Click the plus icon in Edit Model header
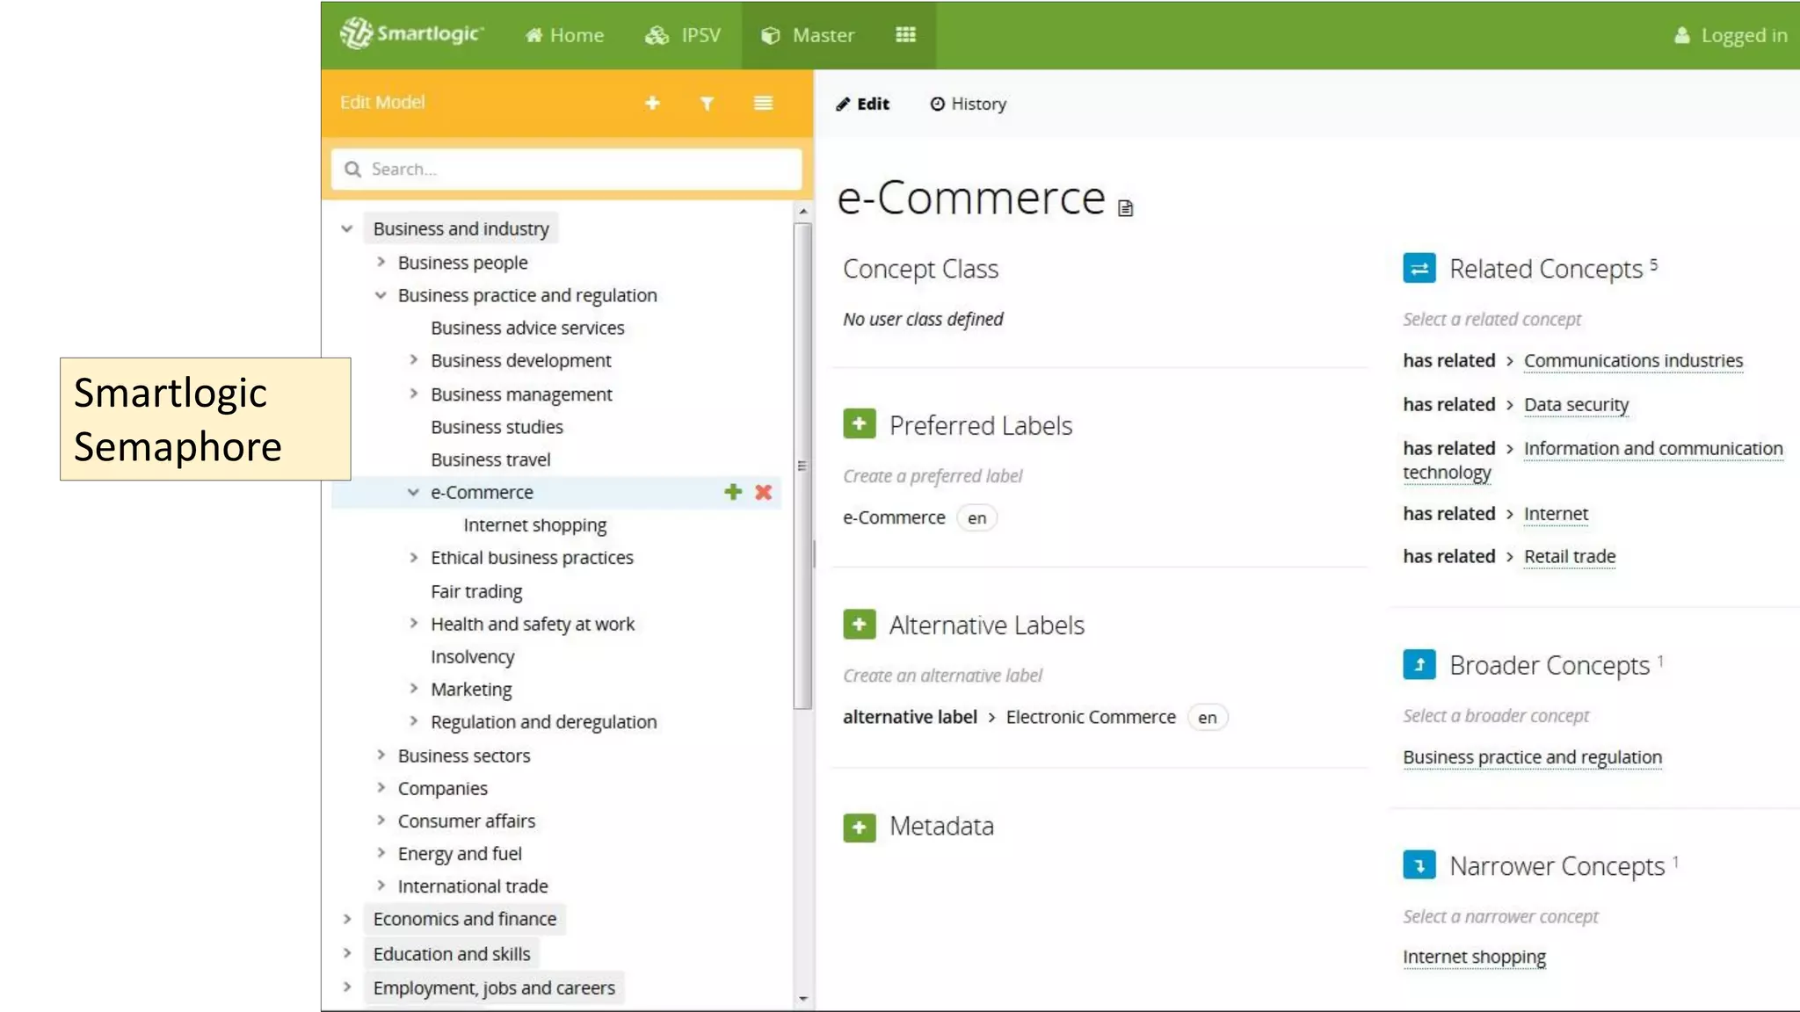The image size is (1800, 1012). tap(652, 103)
